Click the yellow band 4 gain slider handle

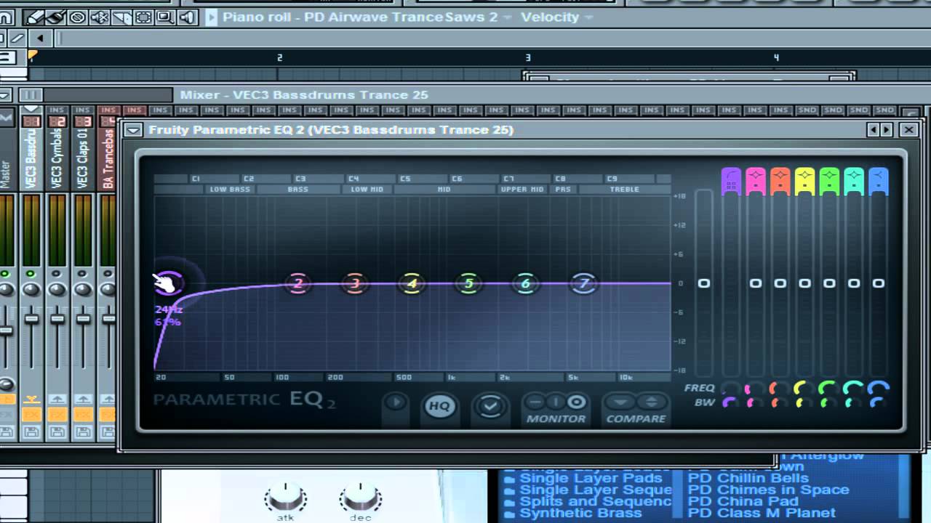coord(804,283)
